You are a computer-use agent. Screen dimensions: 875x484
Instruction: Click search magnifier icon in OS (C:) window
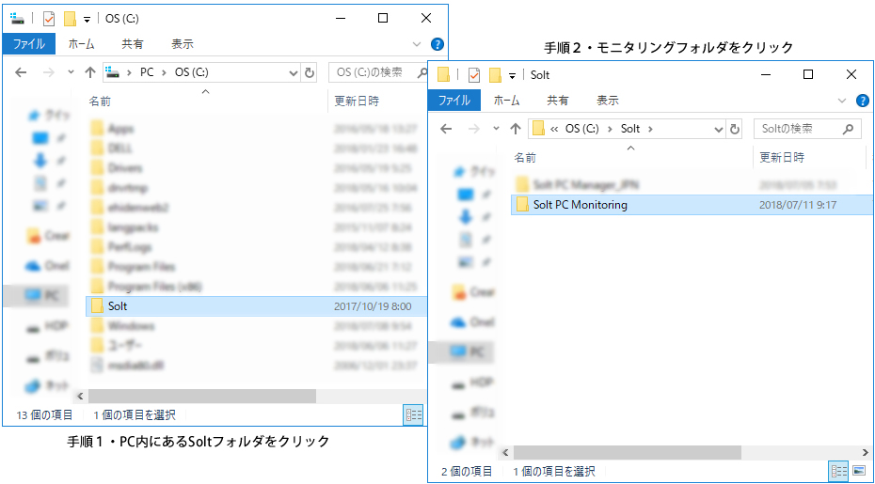point(422,72)
